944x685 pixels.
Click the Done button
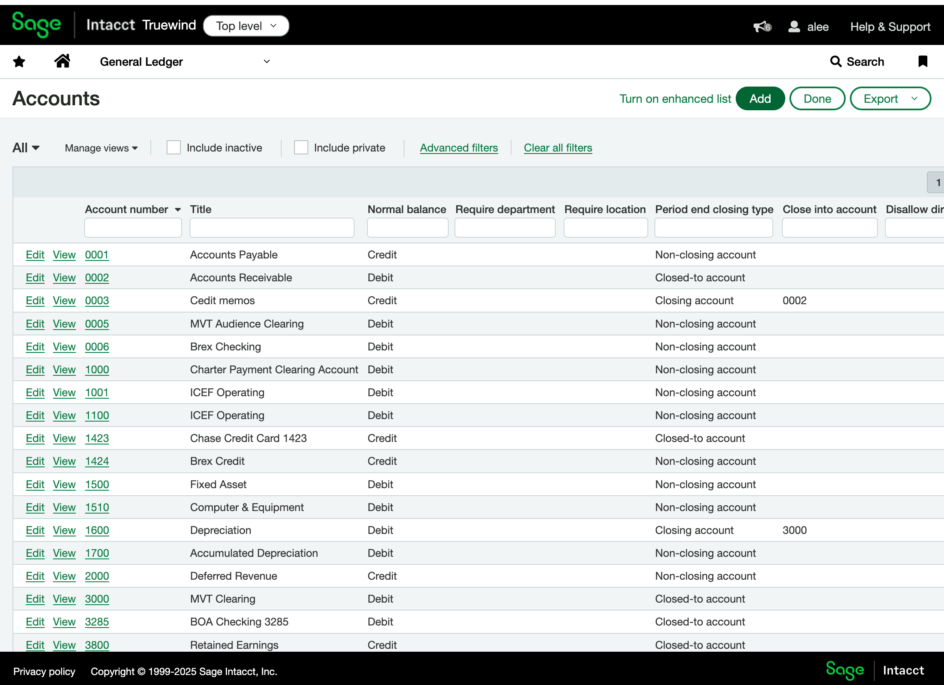point(817,99)
